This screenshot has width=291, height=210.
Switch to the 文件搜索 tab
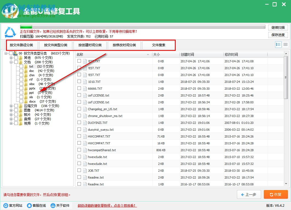click(159, 45)
